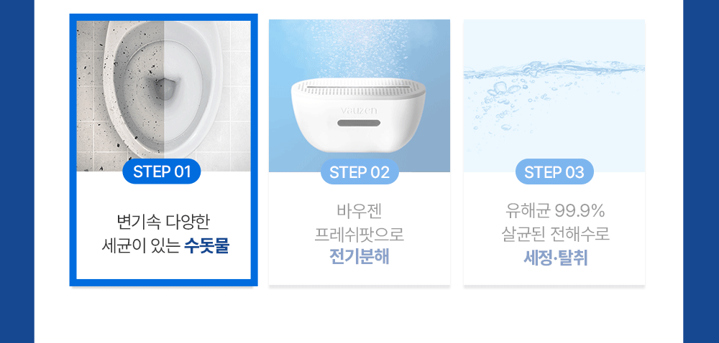Viewport: 719px width, 343px height.
Task: Click the 전기분해 bold text
Action: pyautogui.click(x=359, y=257)
